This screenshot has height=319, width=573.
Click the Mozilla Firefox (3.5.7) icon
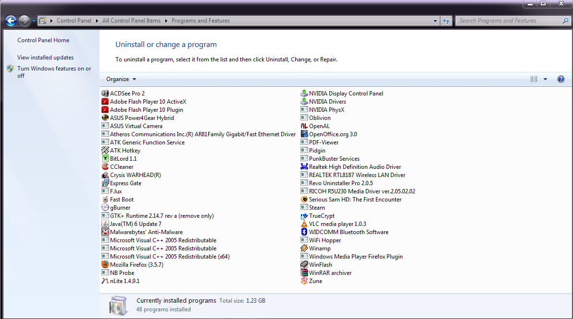pyautogui.click(x=105, y=265)
